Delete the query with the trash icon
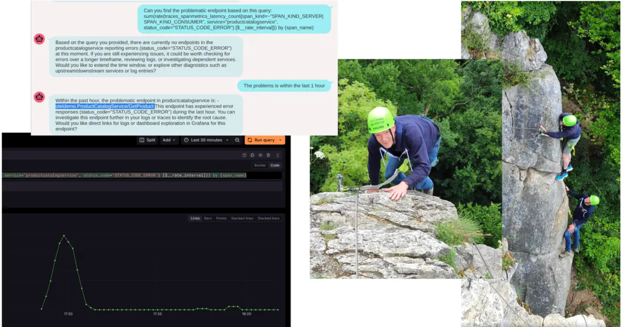Screen dimensions: 623x327 (268, 155)
